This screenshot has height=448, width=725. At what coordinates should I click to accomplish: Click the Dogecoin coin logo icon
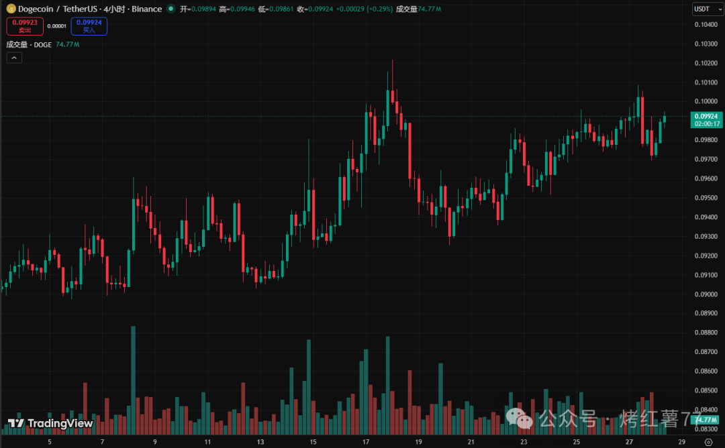[x=11, y=9]
